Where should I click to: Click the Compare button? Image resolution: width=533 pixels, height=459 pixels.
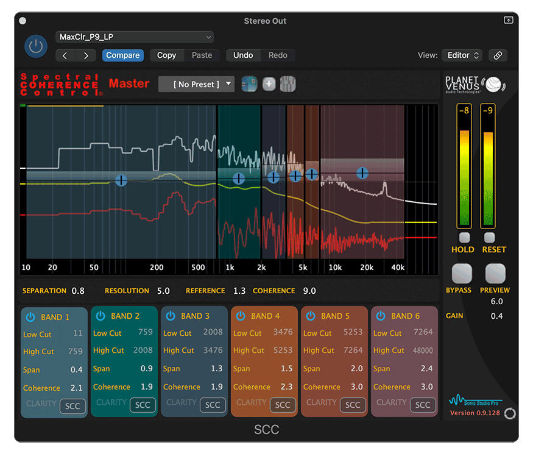[122, 55]
